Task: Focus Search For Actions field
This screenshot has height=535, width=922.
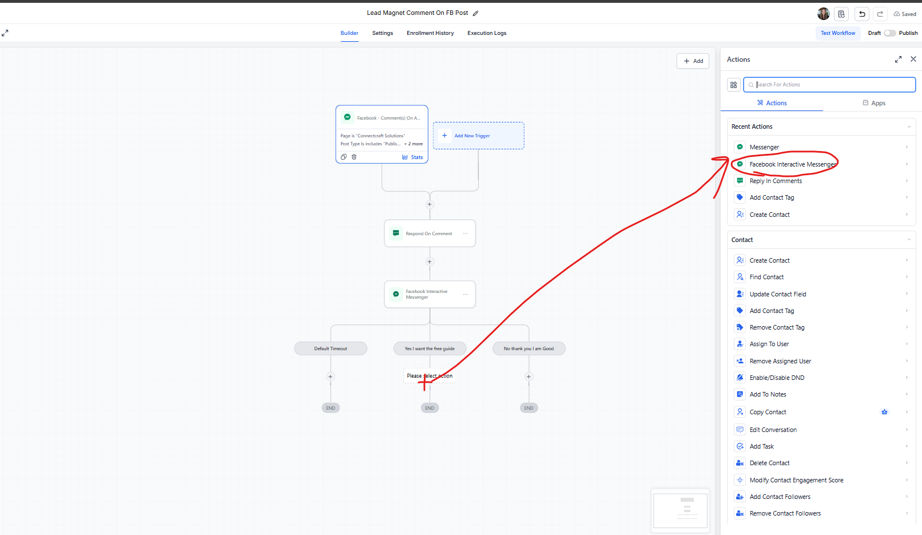Action: [829, 85]
